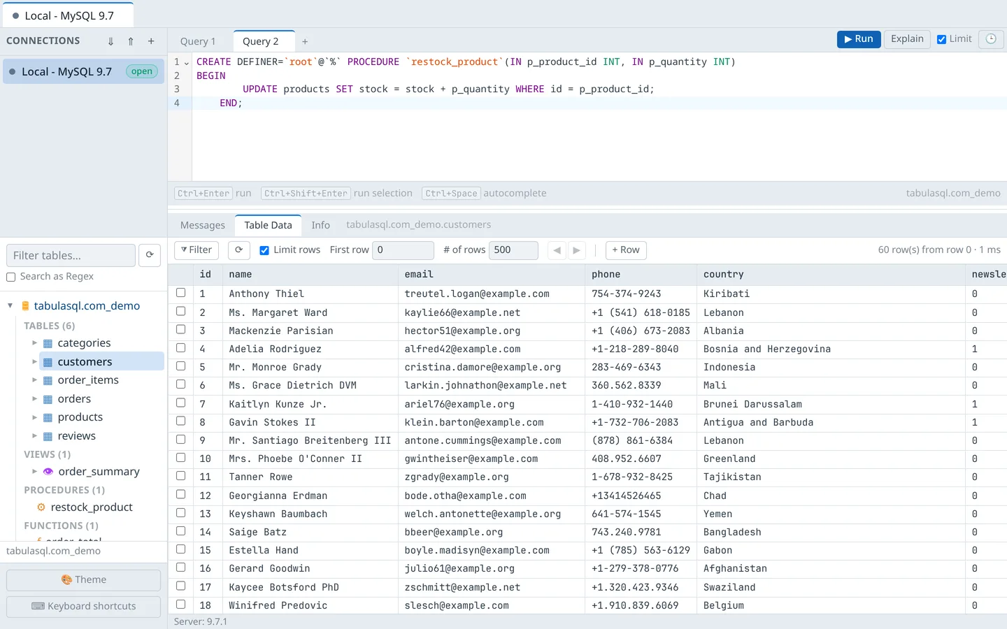Switch to the Table Data tab
Viewport: 1007px width, 629px height.
[x=268, y=225]
